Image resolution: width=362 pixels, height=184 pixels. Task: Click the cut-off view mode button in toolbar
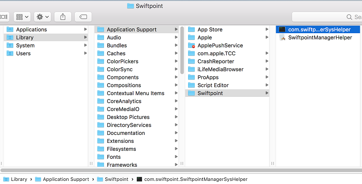pos(4,17)
